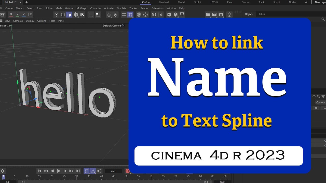Select Model mode cube icon
326x183 pixels.
pos(76,14)
